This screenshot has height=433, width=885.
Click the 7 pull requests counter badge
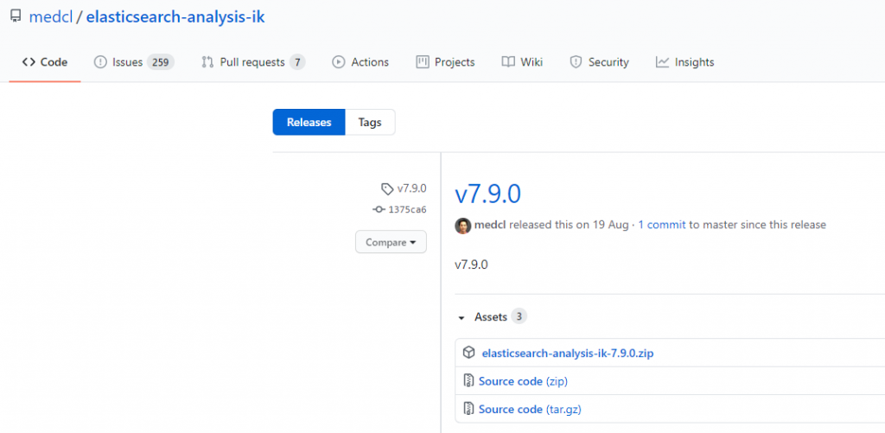tap(297, 62)
